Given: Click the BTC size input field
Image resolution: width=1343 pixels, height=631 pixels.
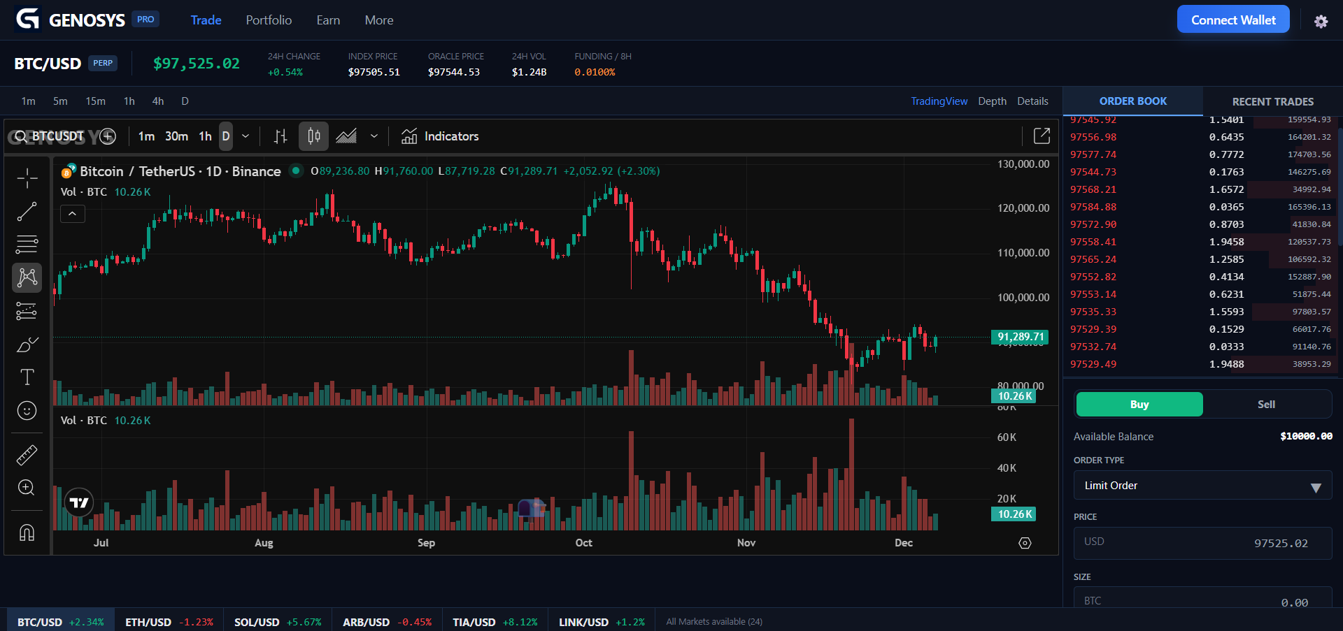Looking at the screenshot, I should click(x=1202, y=600).
